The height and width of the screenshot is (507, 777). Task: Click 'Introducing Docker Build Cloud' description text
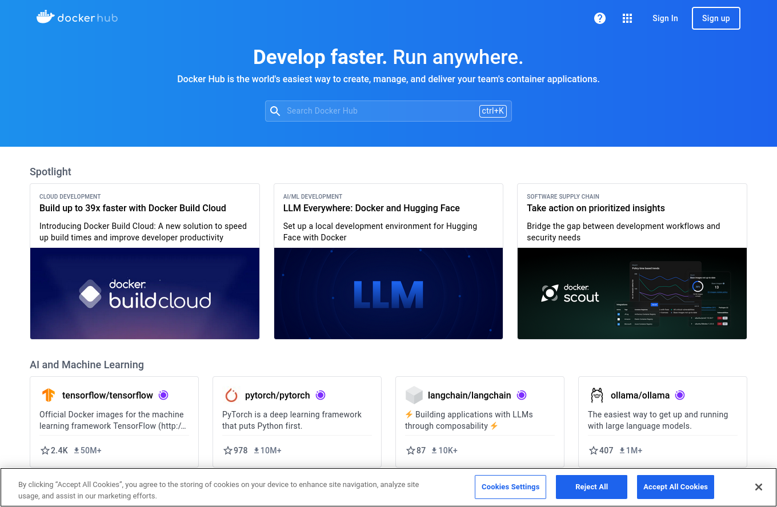[x=143, y=232]
